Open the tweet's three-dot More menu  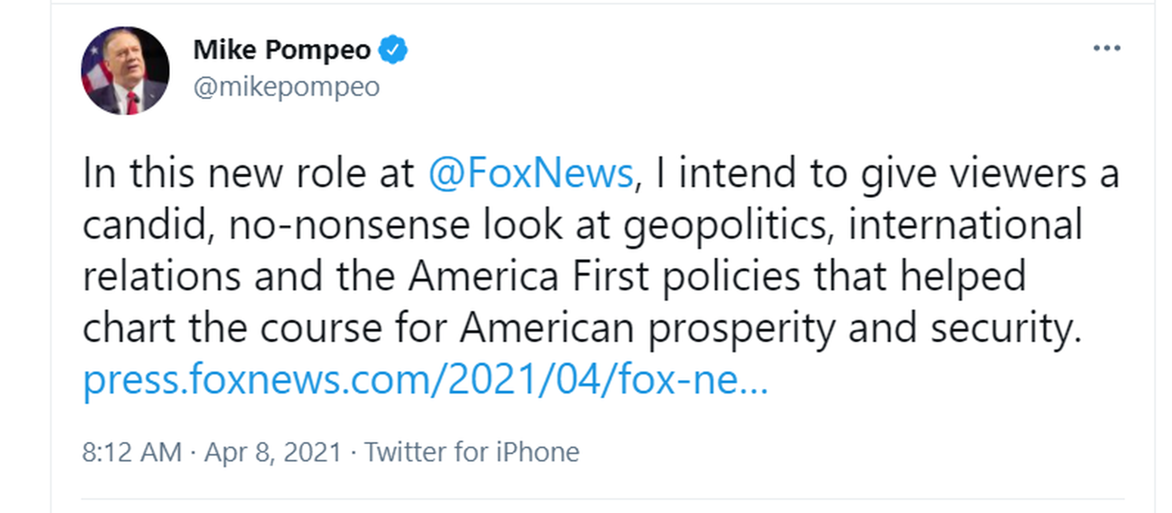tap(1106, 48)
